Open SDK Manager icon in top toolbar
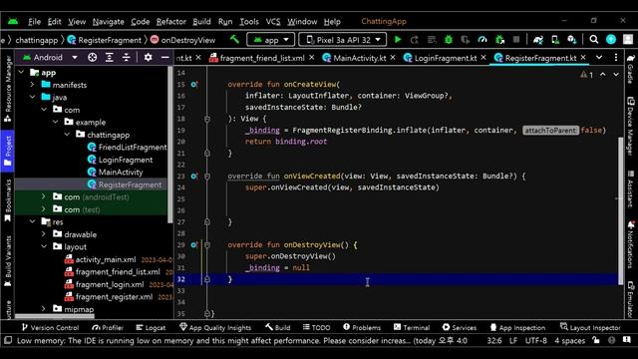638x359 pixels. (571, 40)
